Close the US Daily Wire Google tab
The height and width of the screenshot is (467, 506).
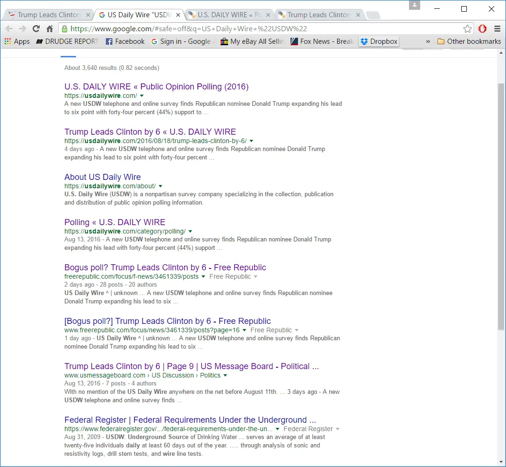(178, 15)
